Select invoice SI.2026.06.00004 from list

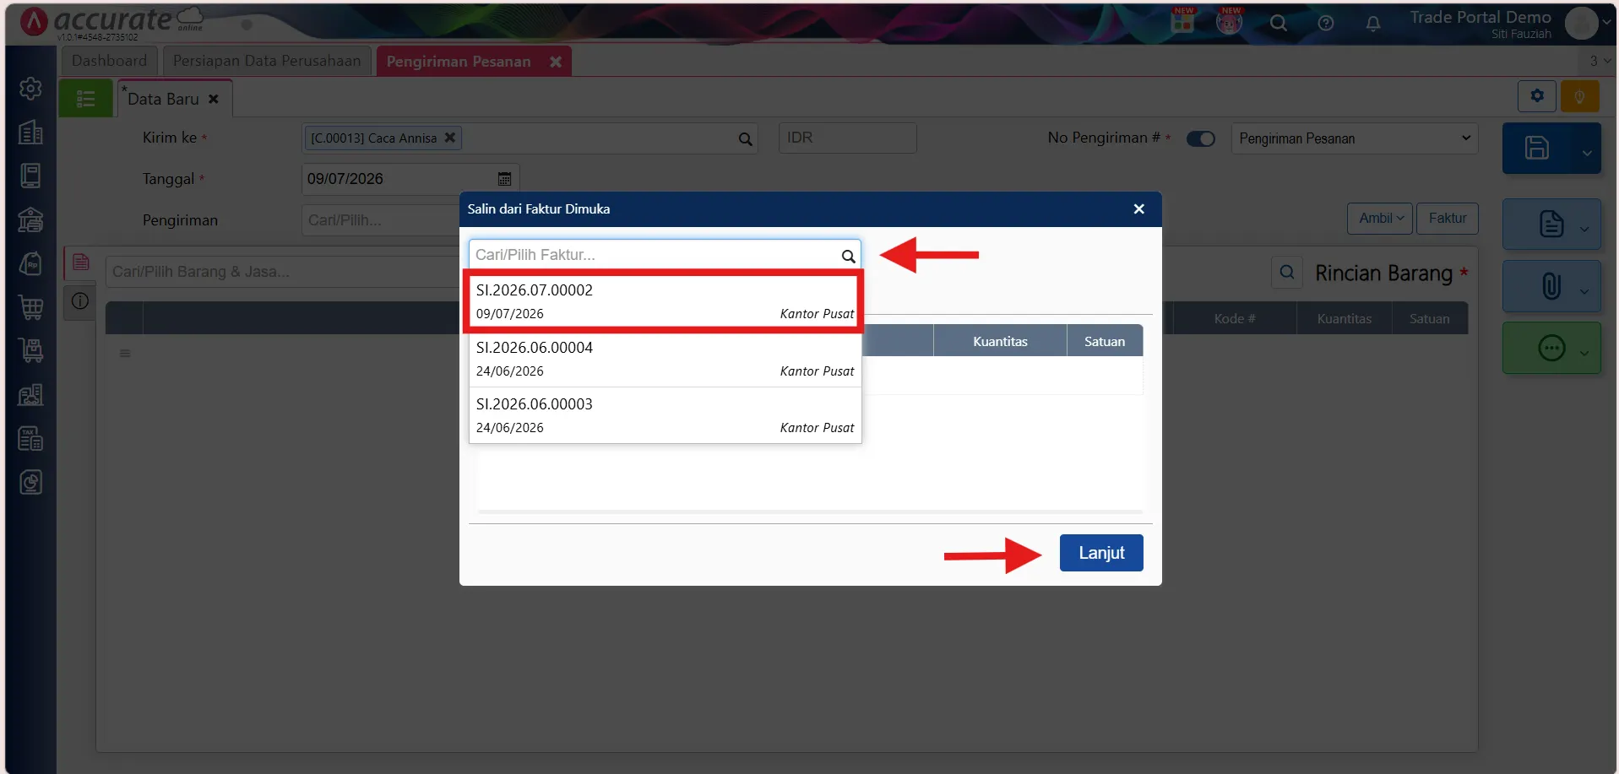665,359
